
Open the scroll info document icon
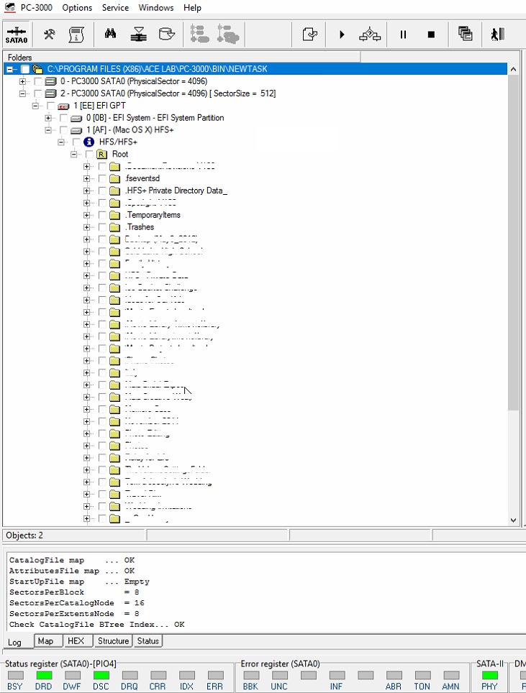[76, 35]
